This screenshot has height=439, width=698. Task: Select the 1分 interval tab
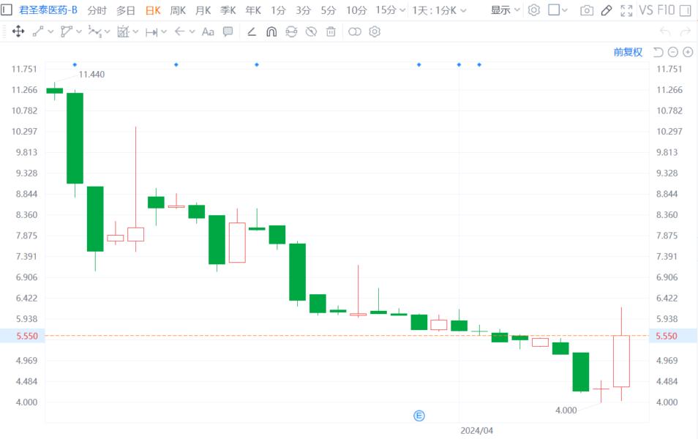coord(278,10)
